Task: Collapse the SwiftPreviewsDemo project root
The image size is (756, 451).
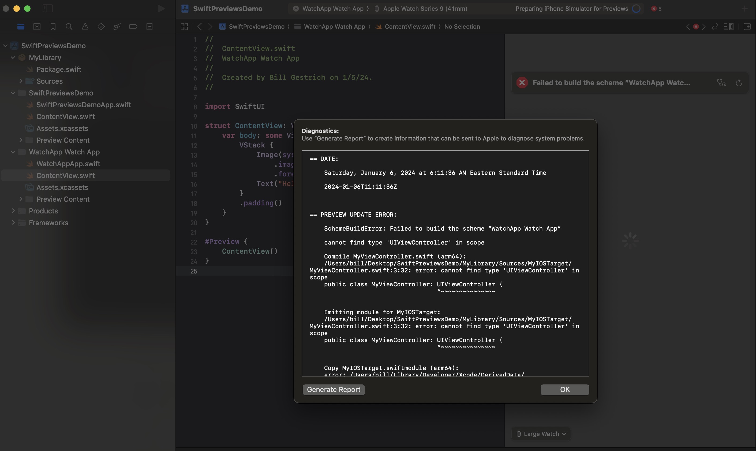Action: pyautogui.click(x=5, y=46)
